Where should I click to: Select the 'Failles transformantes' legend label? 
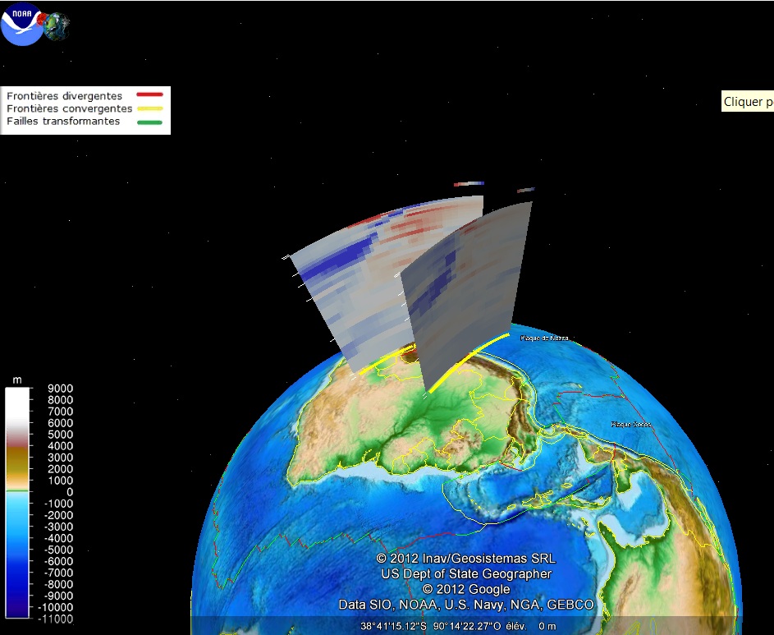[63, 122]
